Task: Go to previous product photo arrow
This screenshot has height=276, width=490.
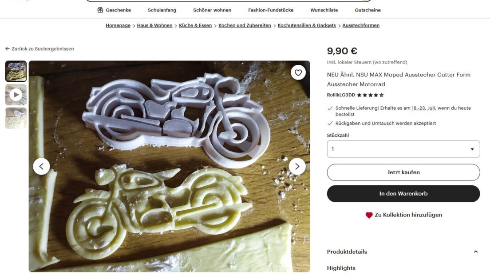Action: pos(41,167)
